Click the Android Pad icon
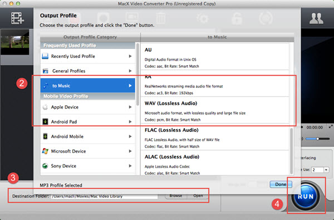The image size is (334, 220). tap(45, 122)
